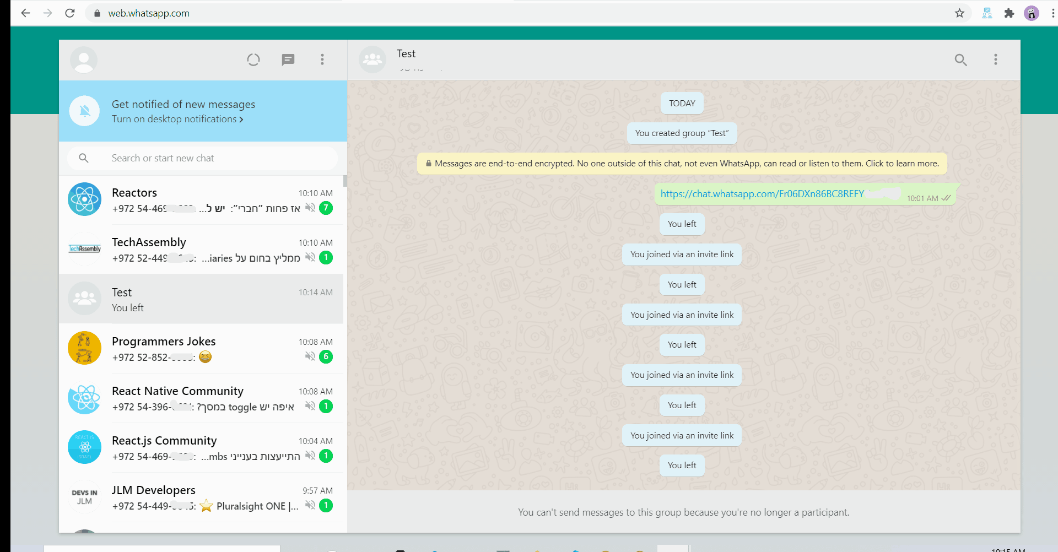This screenshot has width=1058, height=552.
Task: Open the React.js Community chat
Action: point(201,448)
